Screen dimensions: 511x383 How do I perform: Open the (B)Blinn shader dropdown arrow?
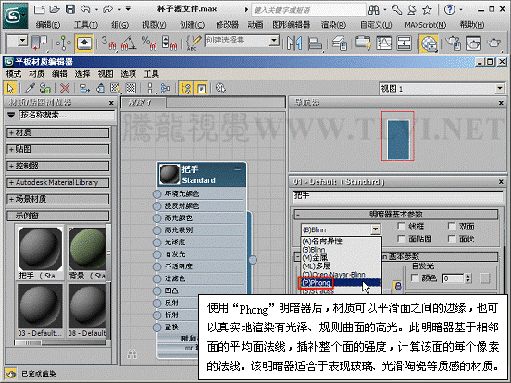click(376, 229)
